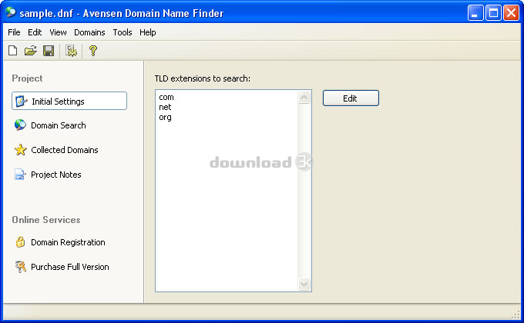The image size is (524, 323).
Task: Select 'com' in the TLD list
Action: coord(166,97)
